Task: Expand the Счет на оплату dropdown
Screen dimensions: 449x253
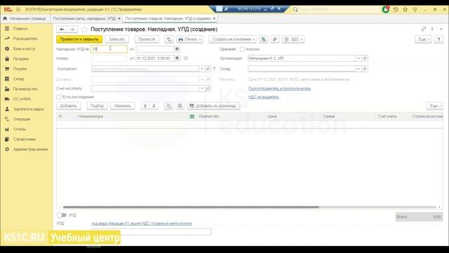Action: [x=202, y=89]
